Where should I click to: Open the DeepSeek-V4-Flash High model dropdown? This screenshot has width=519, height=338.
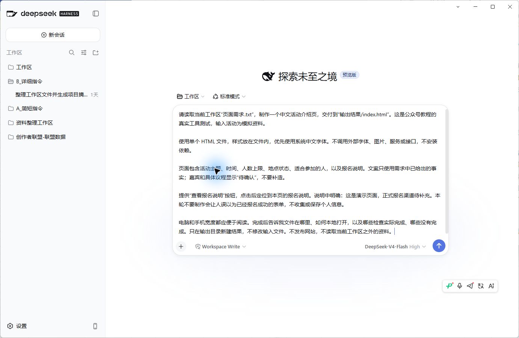(x=395, y=246)
